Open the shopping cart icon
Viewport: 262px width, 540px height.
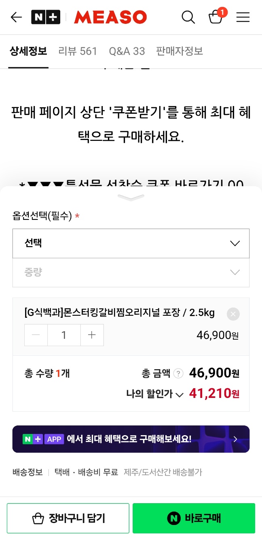coord(215,17)
